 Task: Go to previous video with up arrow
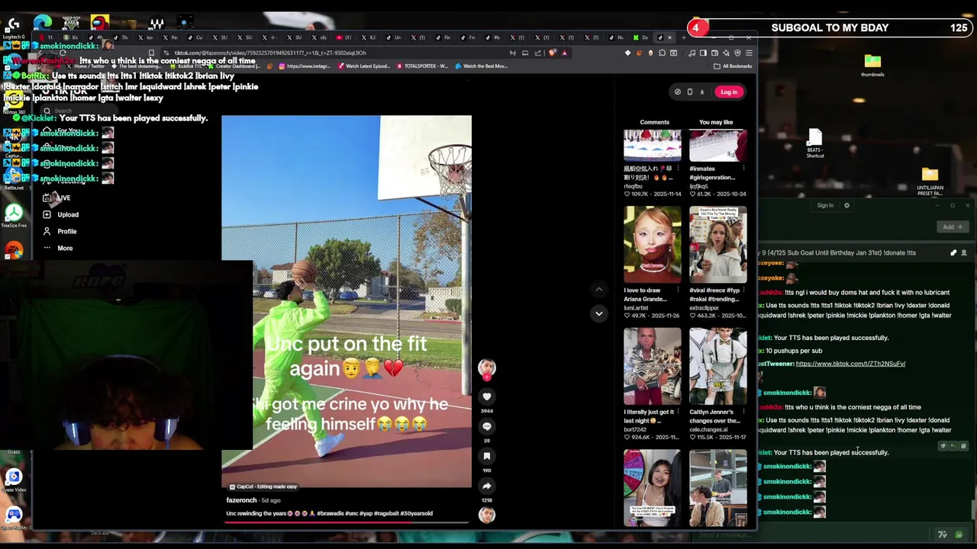point(599,290)
